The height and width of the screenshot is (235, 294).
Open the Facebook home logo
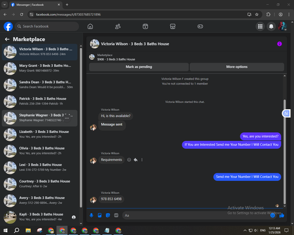8,26
